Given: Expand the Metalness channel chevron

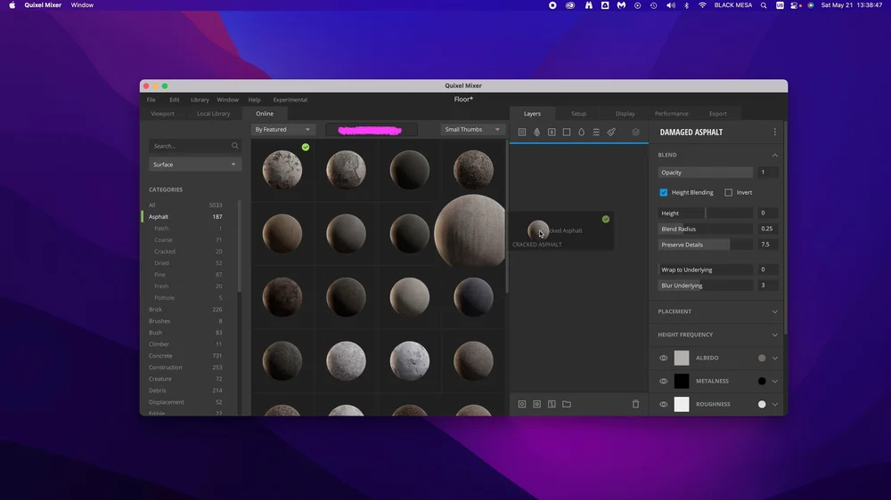Looking at the screenshot, I should tap(774, 382).
